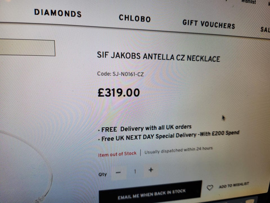Click the beige box on the left
The image size is (270, 203).
[28, 47]
